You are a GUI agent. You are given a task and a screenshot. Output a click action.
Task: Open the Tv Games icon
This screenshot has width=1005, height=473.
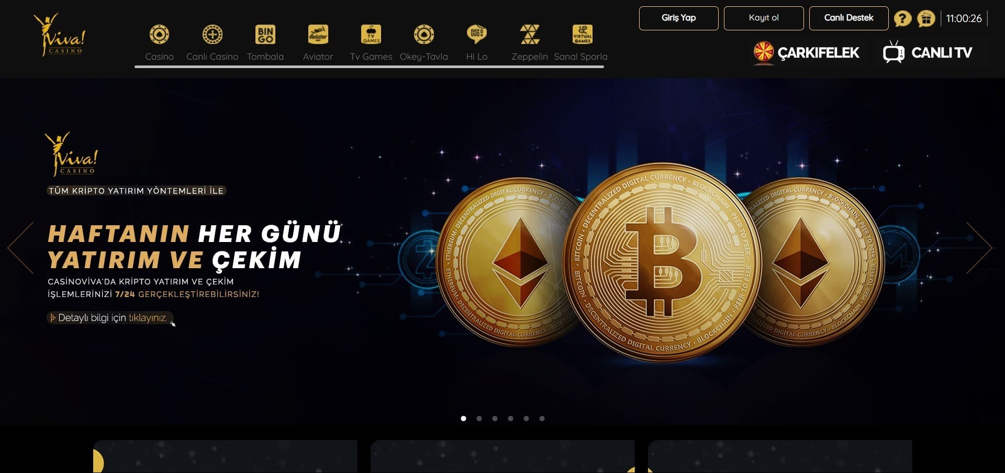click(371, 35)
